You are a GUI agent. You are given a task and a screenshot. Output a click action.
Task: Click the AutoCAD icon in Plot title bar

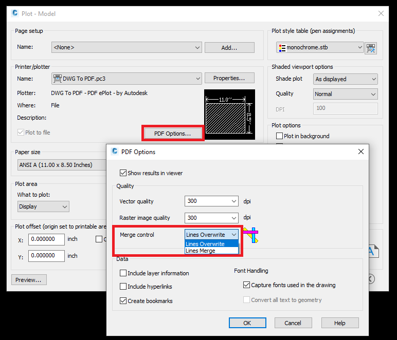tap(15, 13)
